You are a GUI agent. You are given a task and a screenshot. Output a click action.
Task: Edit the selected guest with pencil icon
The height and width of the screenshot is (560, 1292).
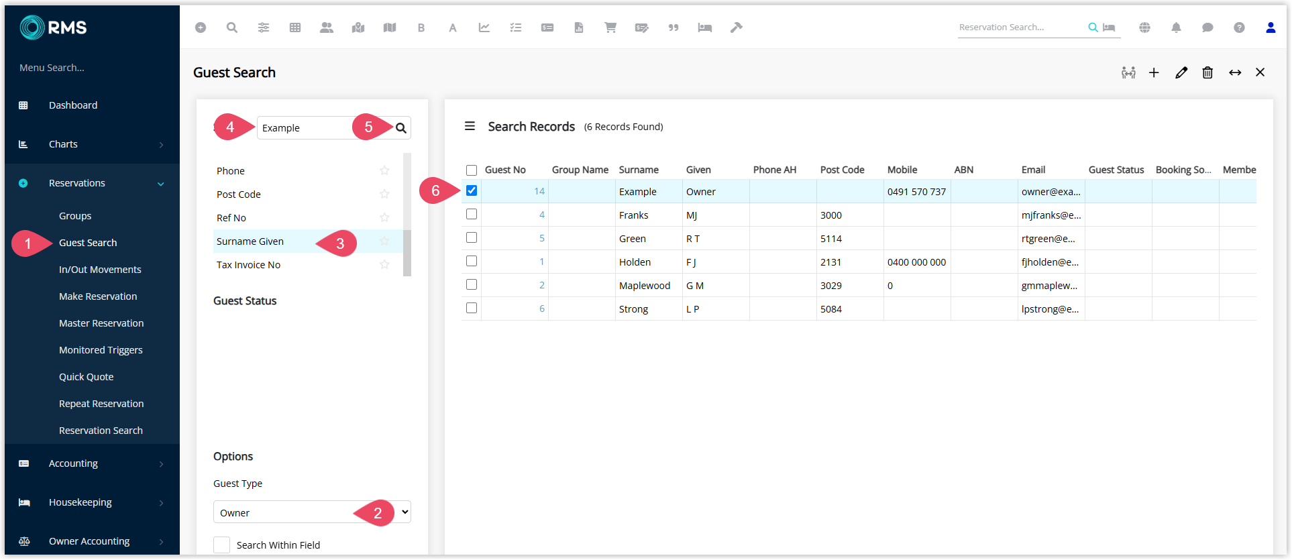click(x=1181, y=72)
